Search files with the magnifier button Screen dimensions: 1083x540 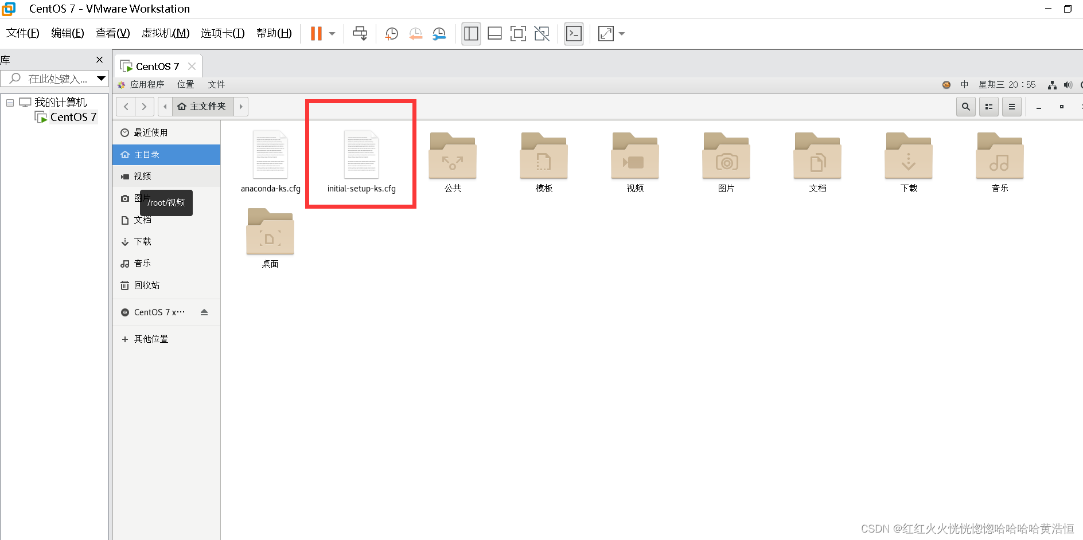coord(966,107)
